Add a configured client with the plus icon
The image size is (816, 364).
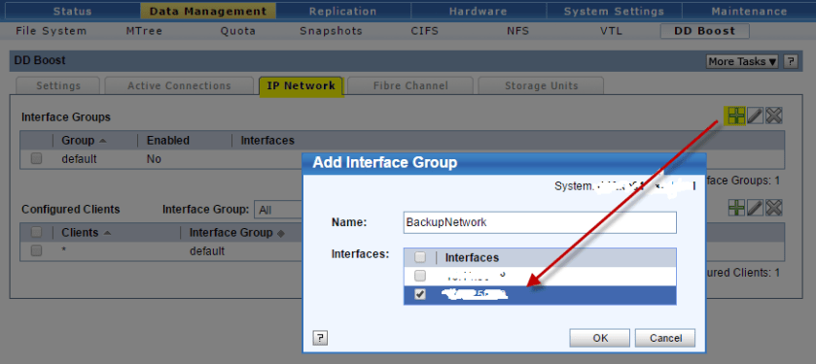(x=736, y=209)
